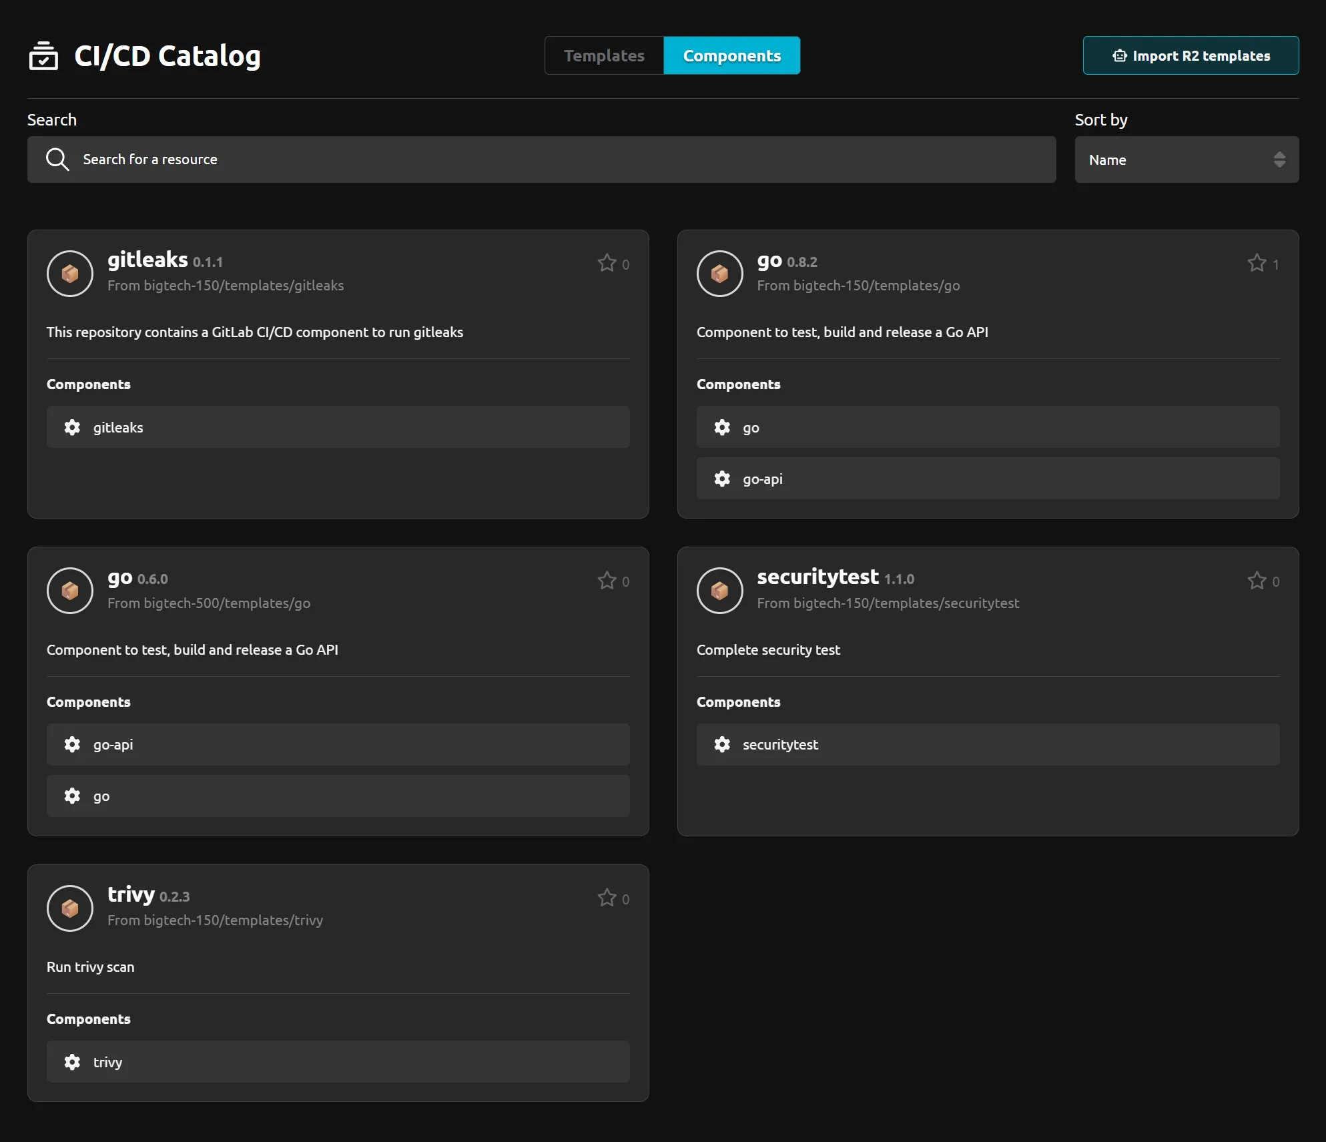Click the securitytest package icon
The height and width of the screenshot is (1142, 1326).
point(719,591)
